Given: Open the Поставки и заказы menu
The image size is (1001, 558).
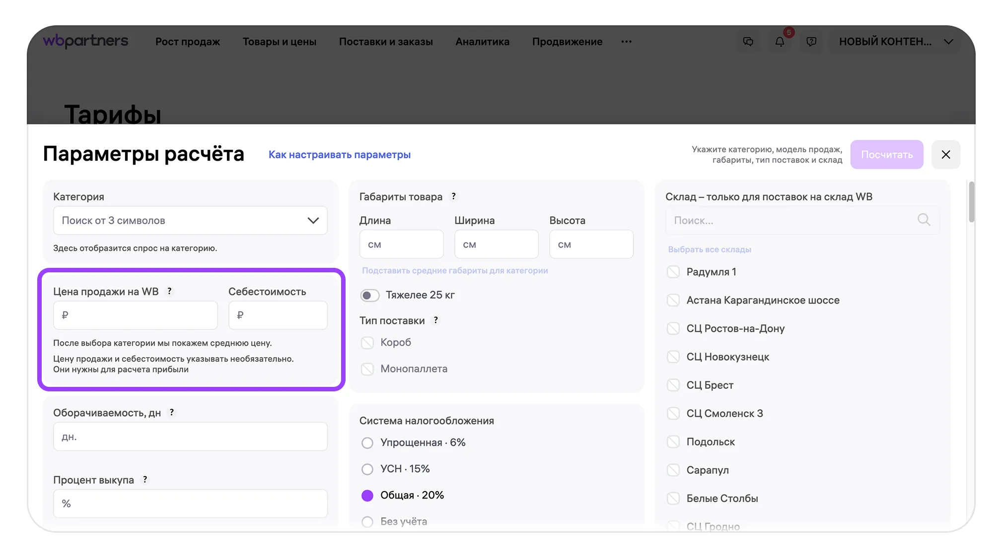Looking at the screenshot, I should coord(386,42).
